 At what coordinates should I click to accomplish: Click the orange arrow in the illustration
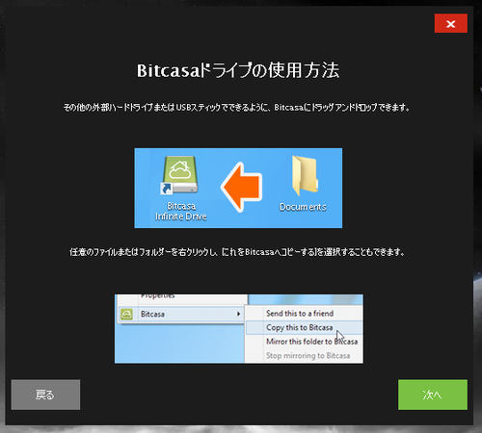tap(242, 187)
